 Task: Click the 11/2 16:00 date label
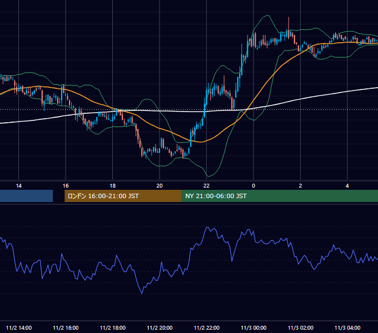tap(66, 327)
